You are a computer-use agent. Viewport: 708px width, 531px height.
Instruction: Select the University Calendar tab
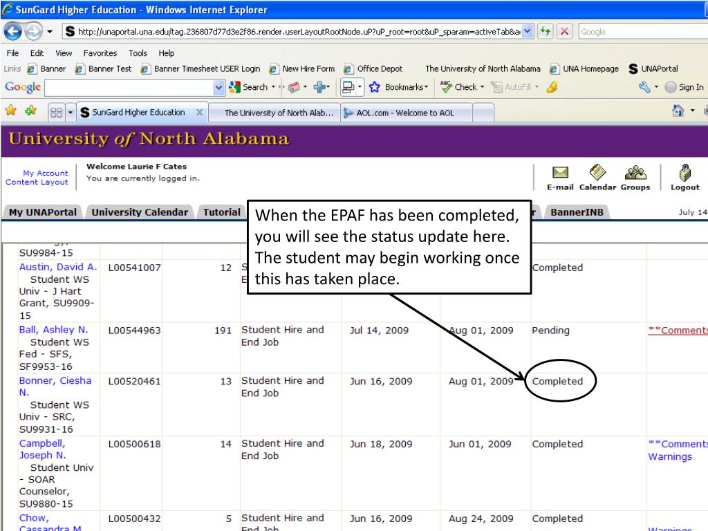pyautogui.click(x=140, y=212)
